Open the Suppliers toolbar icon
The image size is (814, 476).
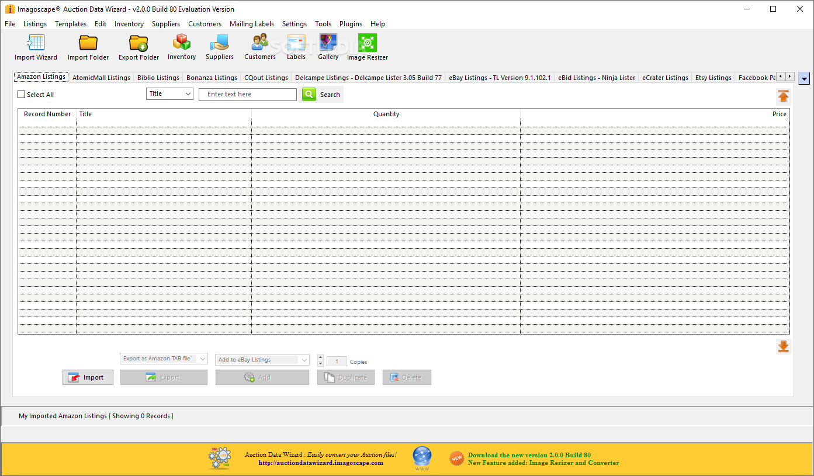(220, 47)
